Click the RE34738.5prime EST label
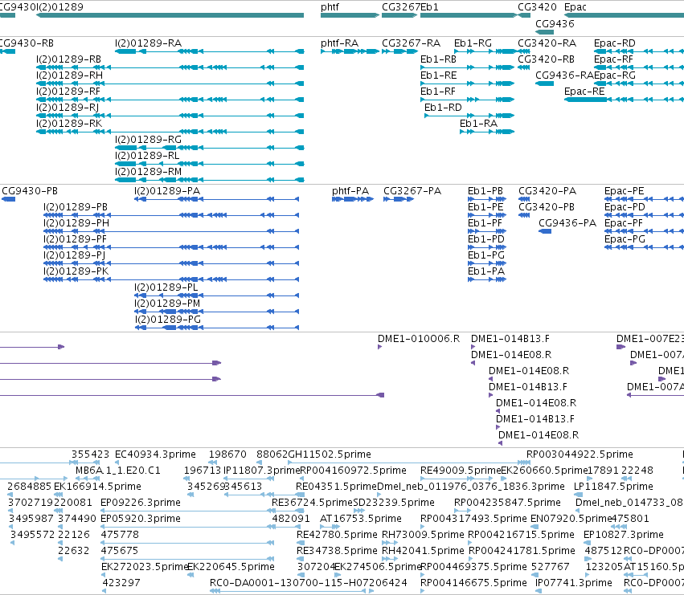This screenshot has height=595, width=684. pyautogui.click(x=337, y=551)
